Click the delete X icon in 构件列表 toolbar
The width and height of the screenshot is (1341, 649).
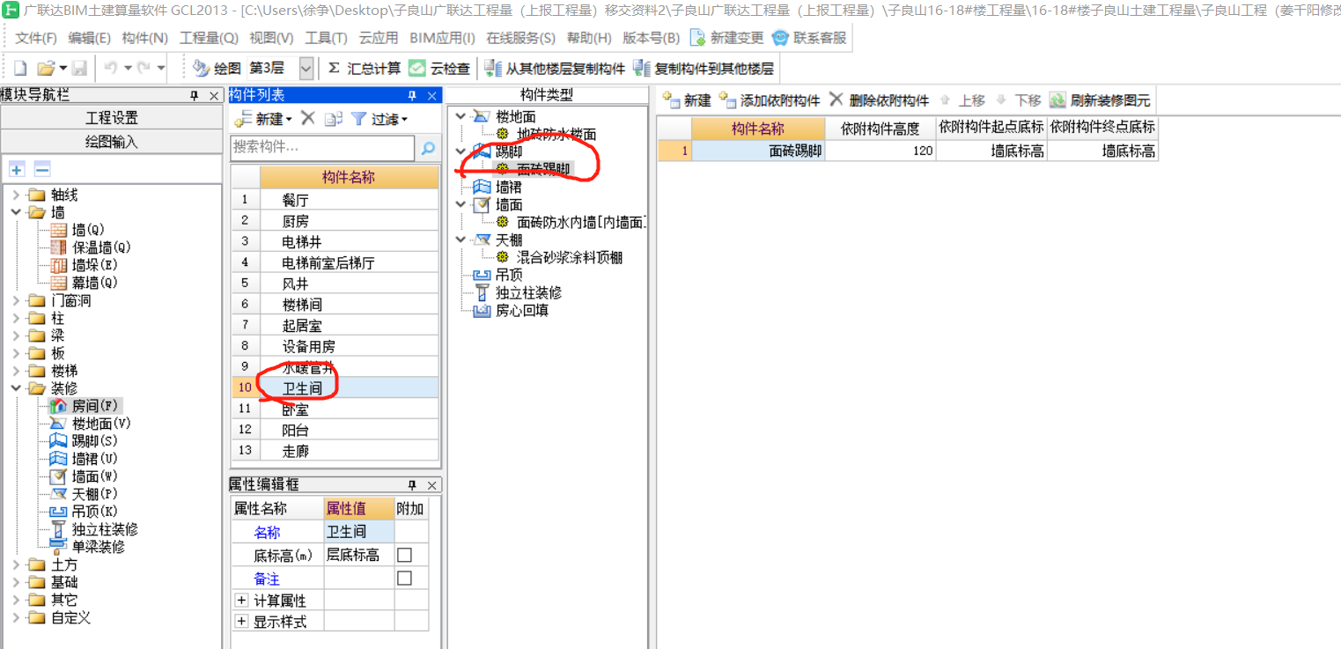point(307,118)
